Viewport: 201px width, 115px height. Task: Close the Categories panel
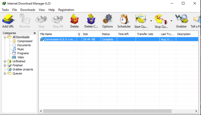(x=35, y=33)
